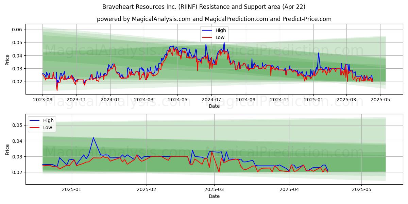Click 'Low' in the bottom chart legend

(48, 128)
